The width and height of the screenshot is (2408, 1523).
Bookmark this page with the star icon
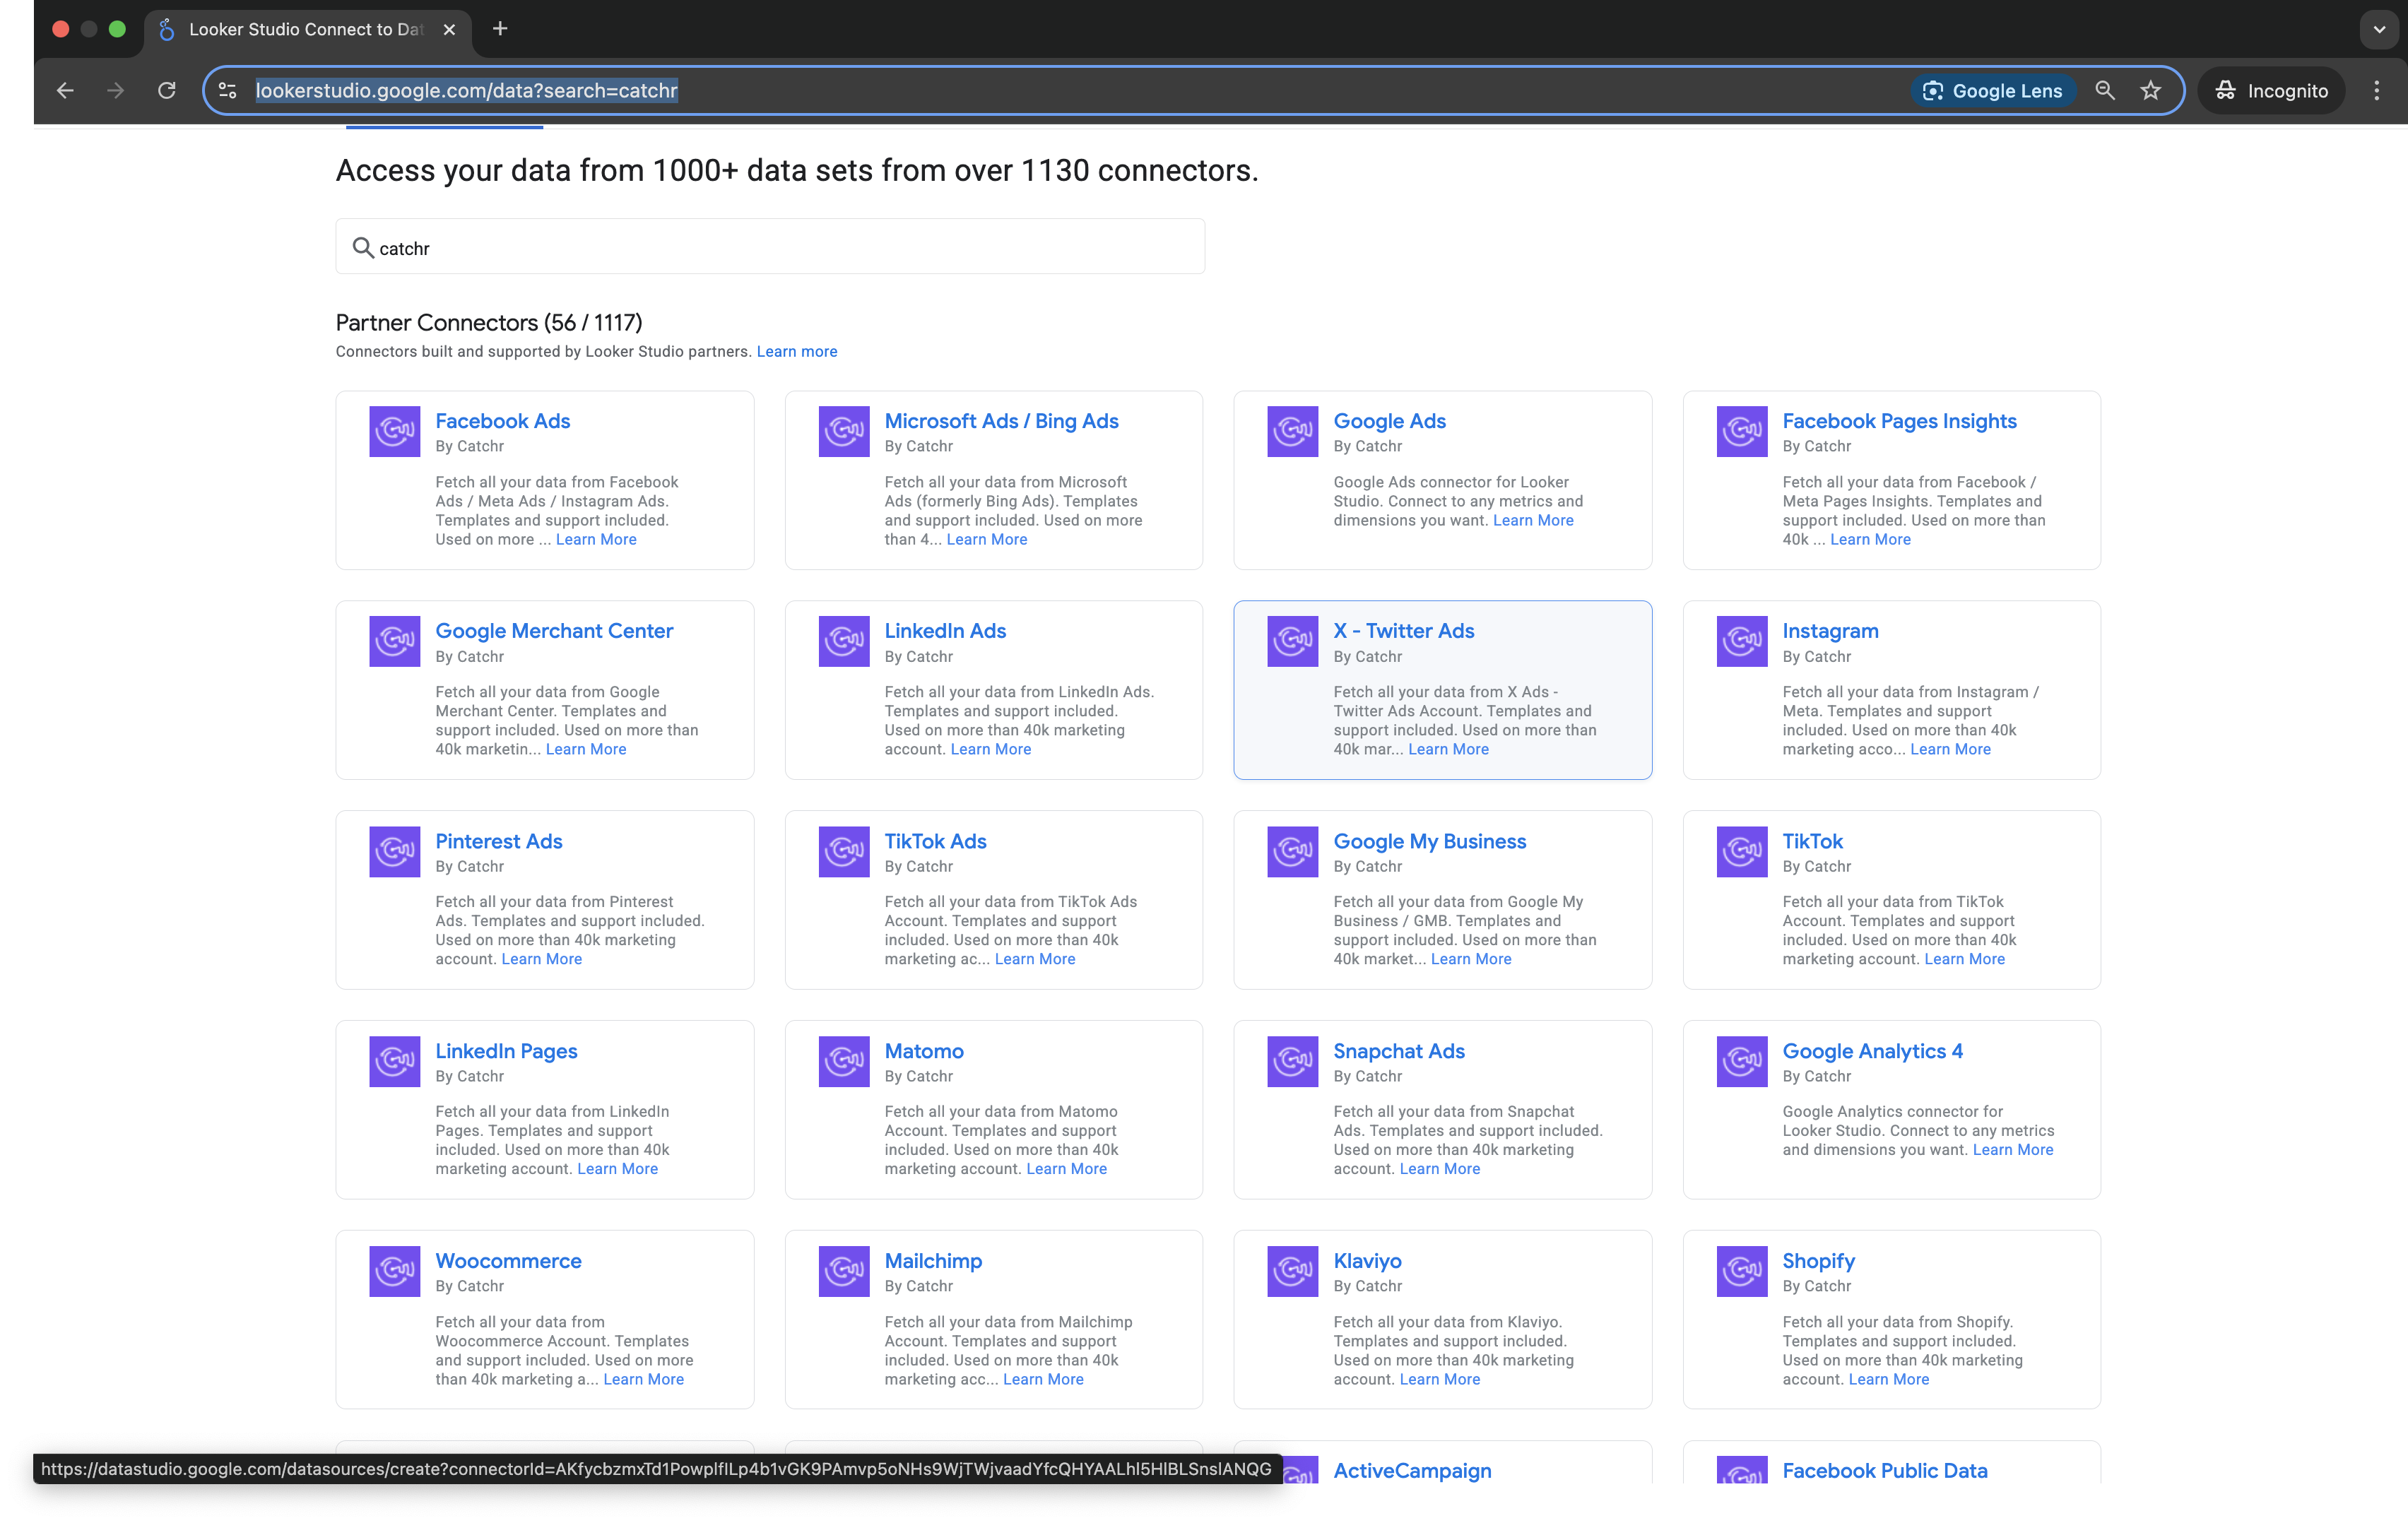tap(2150, 90)
